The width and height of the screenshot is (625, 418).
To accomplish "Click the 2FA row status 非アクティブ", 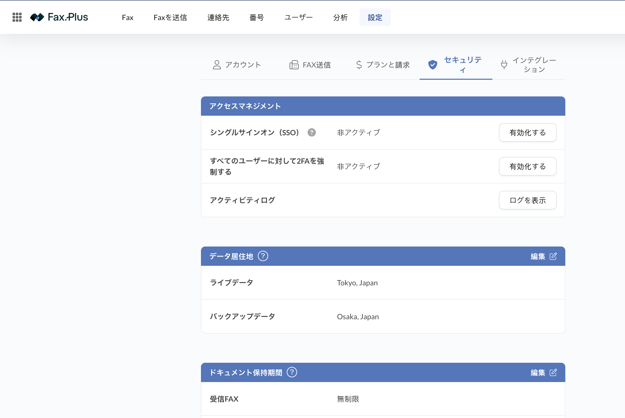I will [359, 166].
